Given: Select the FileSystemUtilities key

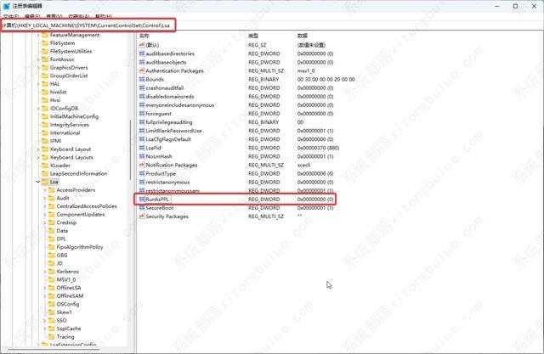Looking at the screenshot, I should 71,51.
